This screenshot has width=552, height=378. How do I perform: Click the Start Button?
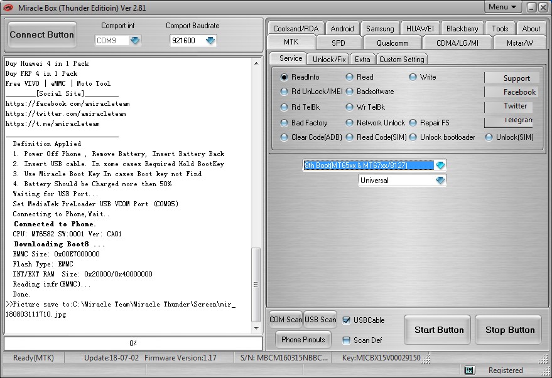(x=438, y=330)
